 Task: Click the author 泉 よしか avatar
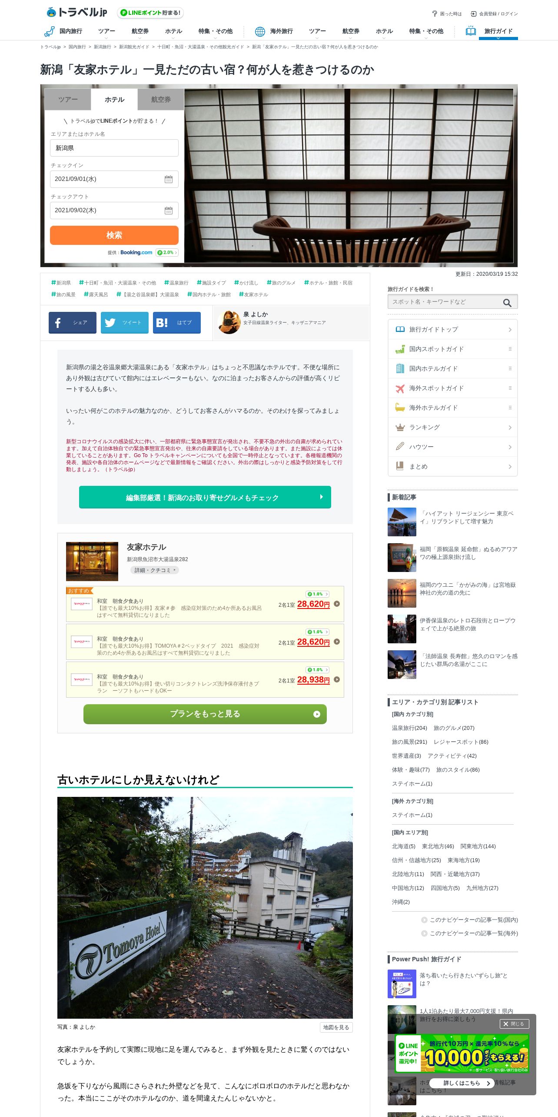(229, 322)
